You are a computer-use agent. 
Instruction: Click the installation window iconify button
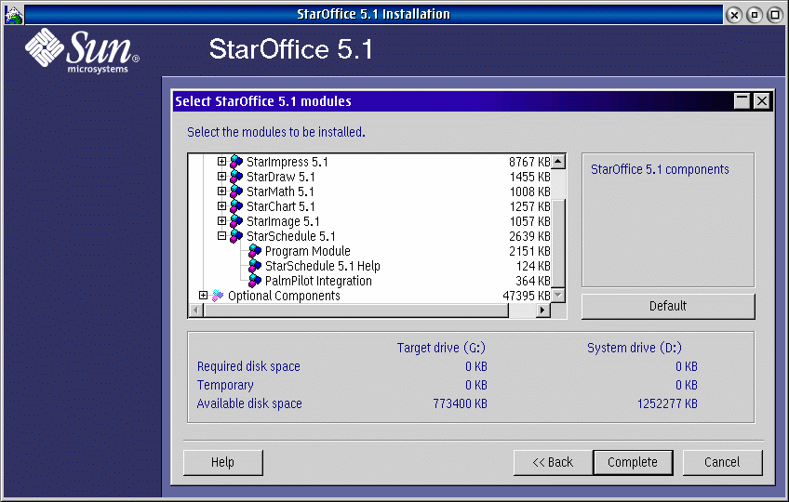[x=755, y=15]
